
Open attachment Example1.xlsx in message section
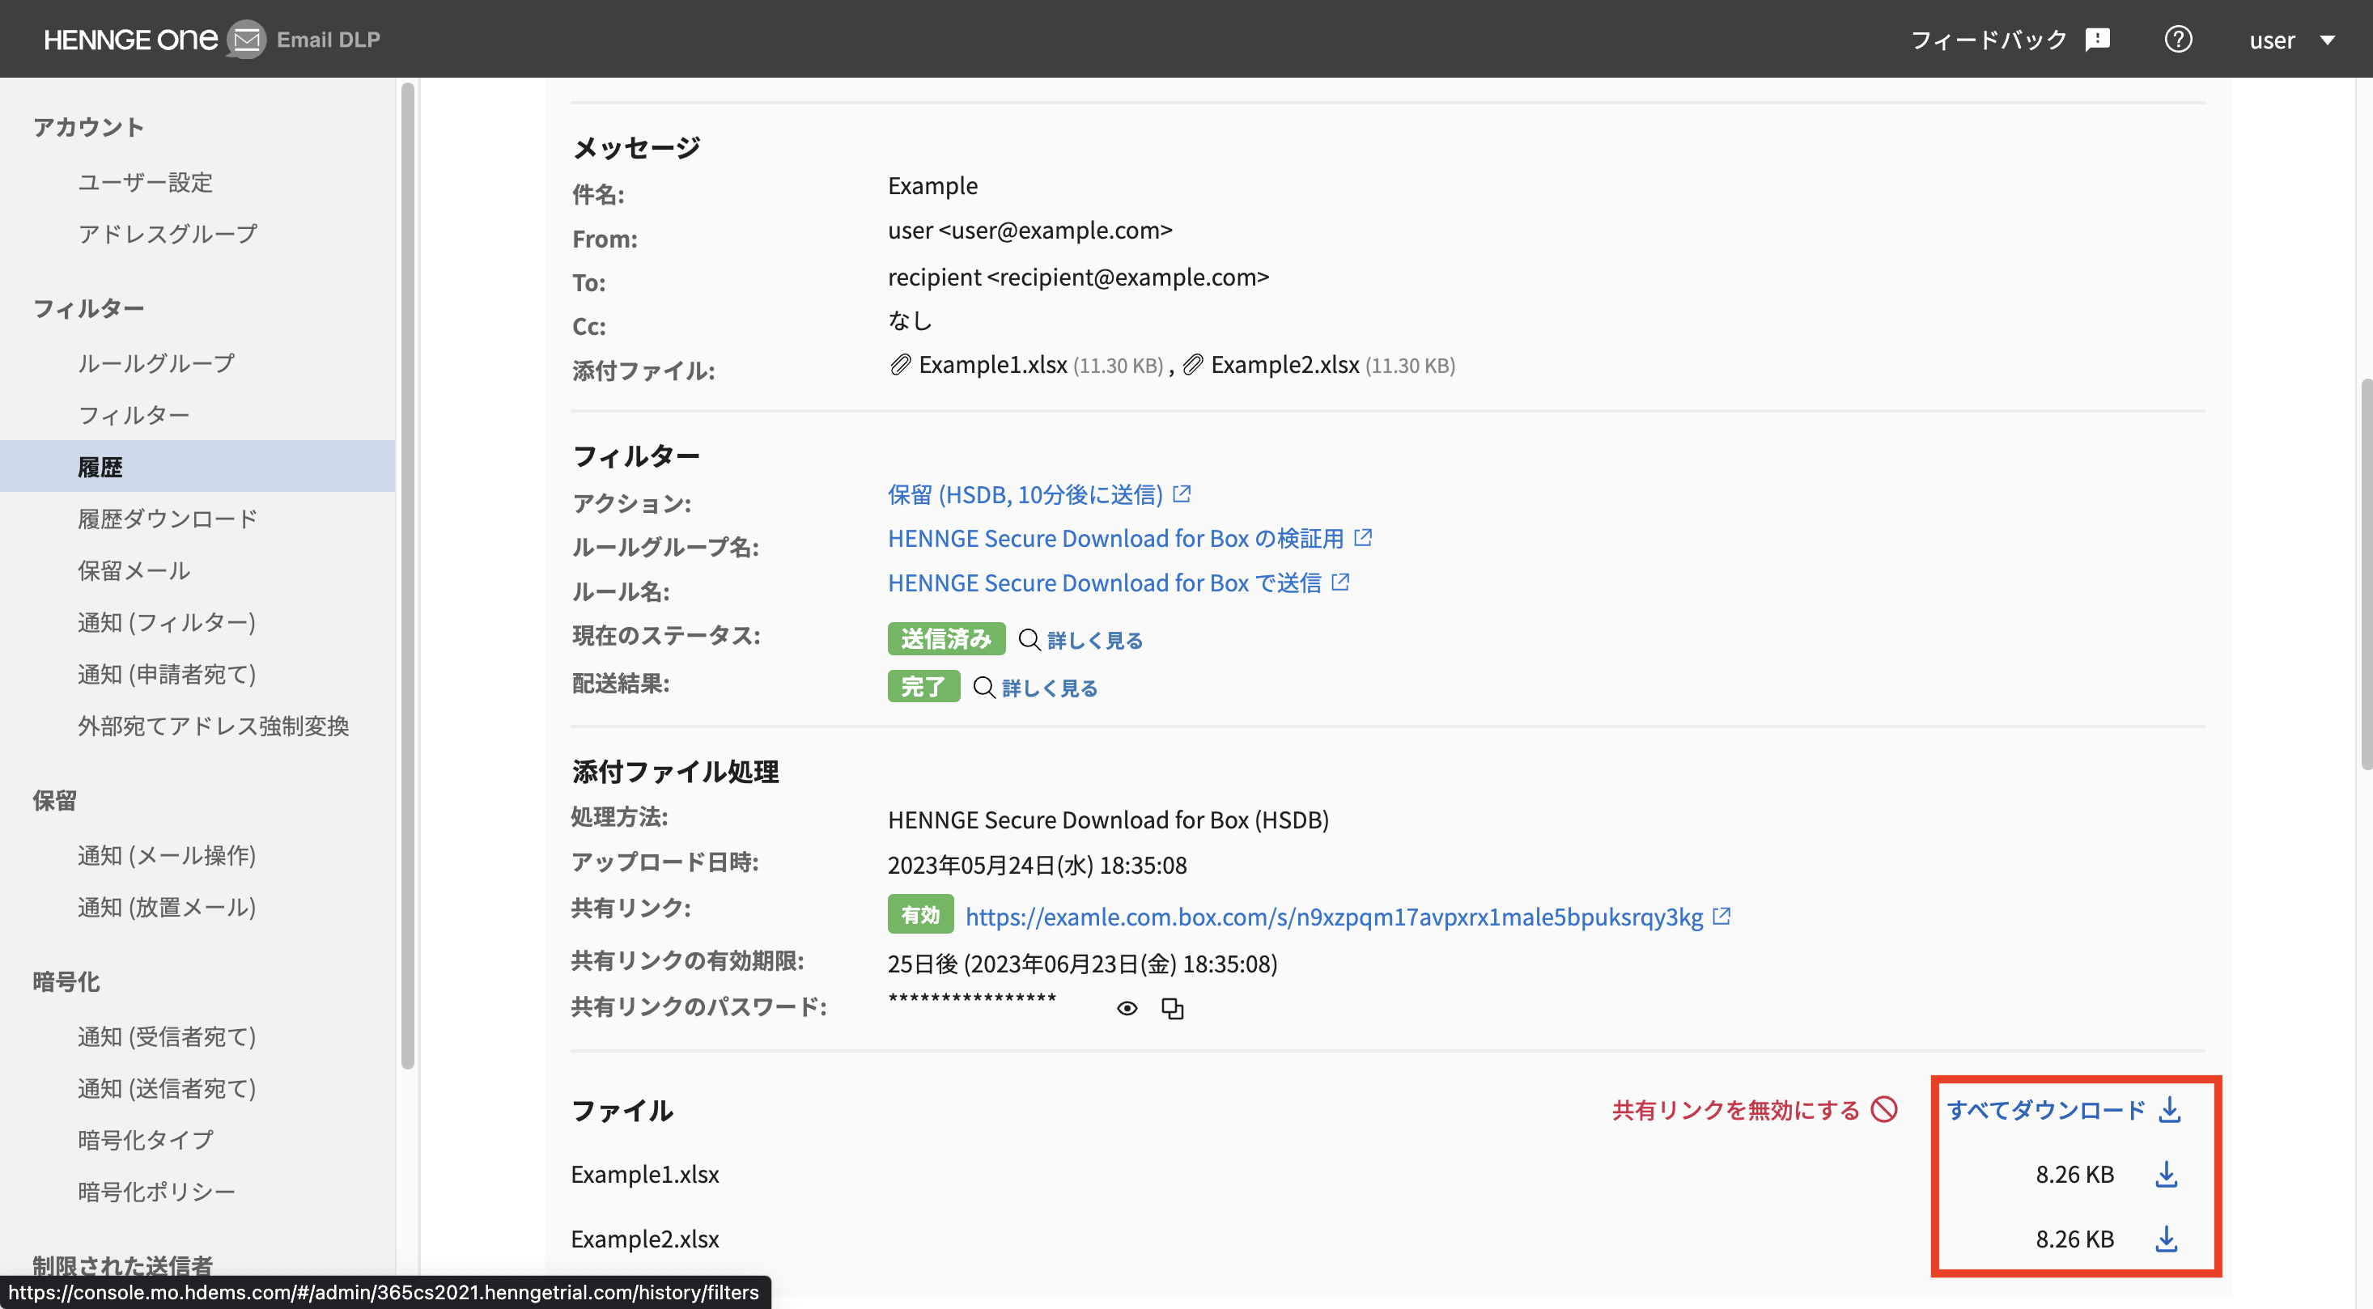coord(992,366)
